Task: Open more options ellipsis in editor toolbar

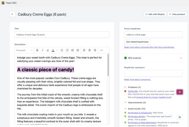Action: click(101, 50)
